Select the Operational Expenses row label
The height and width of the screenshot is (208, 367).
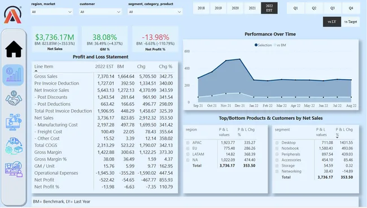56,173
